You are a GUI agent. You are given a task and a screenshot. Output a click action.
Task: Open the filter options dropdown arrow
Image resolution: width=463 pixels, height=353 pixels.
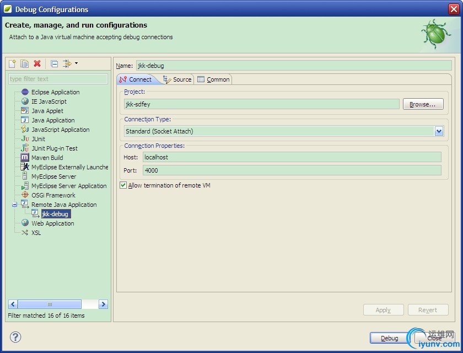click(x=76, y=63)
